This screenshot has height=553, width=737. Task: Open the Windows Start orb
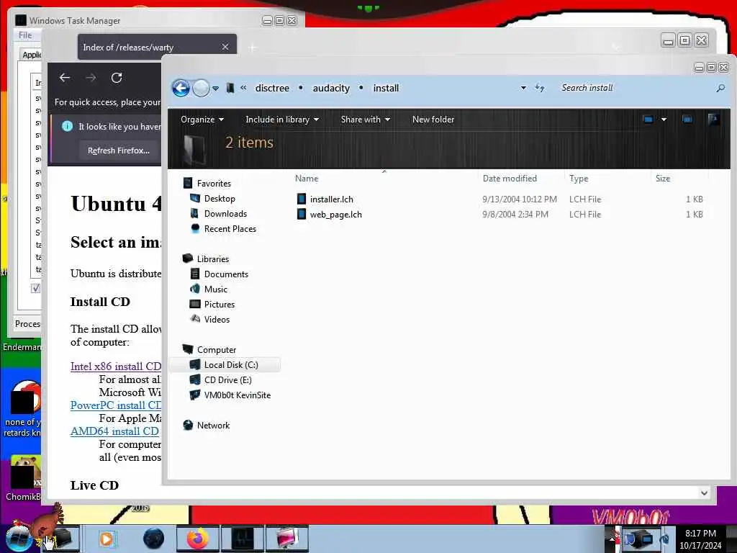coord(19,539)
